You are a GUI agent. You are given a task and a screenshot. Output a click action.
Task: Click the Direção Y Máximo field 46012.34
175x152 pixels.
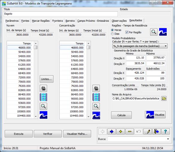(x=156, y=63)
